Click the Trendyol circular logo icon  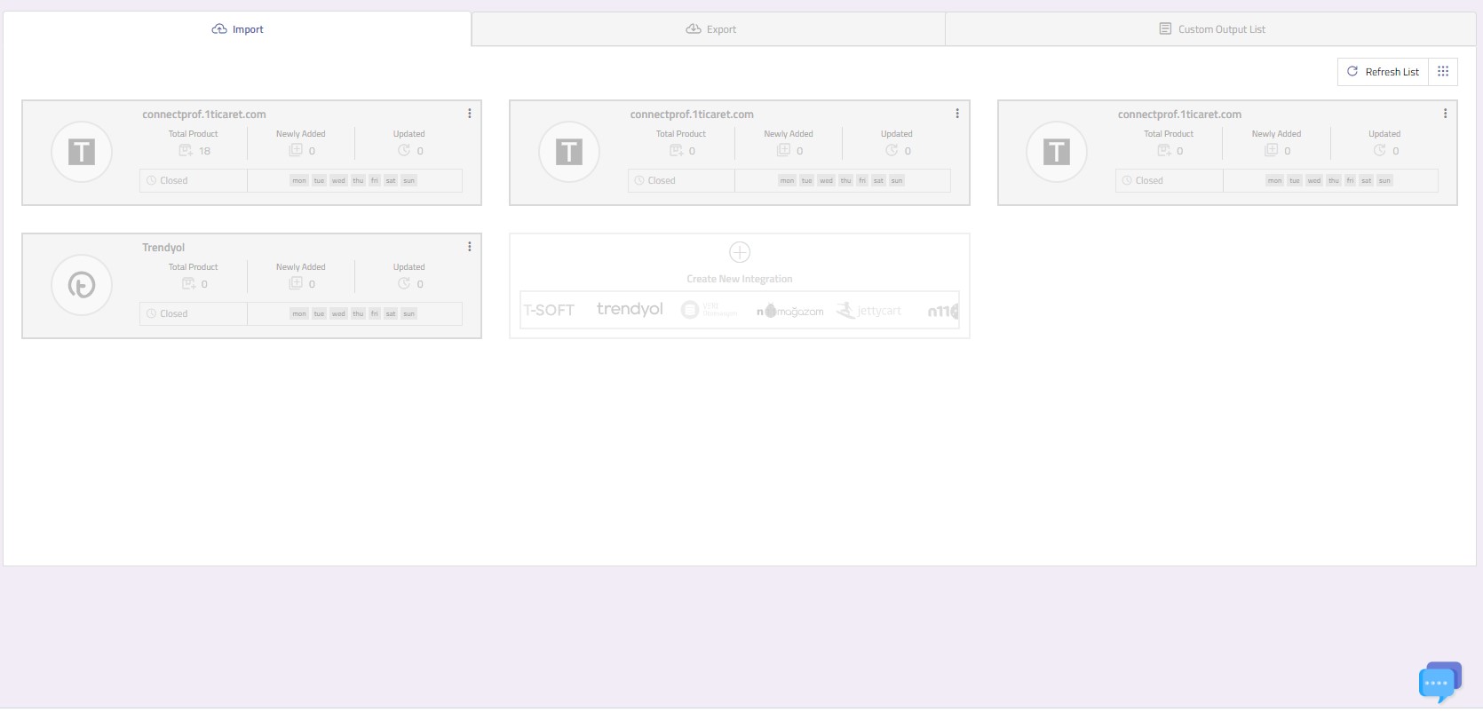click(82, 285)
